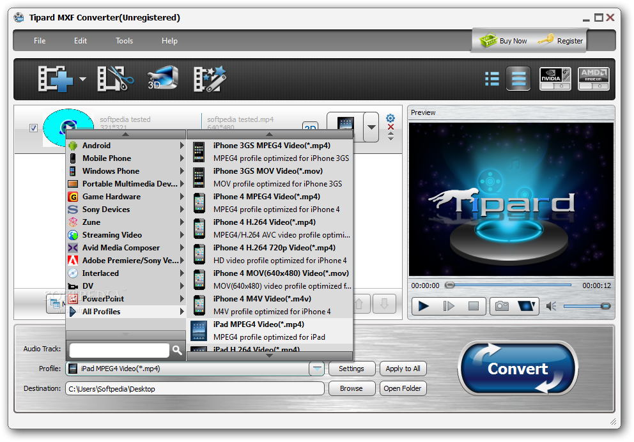
Task: Choose iPhone 4 H.264 Video(*.mp4) profile
Action: [x=270, y=228]
